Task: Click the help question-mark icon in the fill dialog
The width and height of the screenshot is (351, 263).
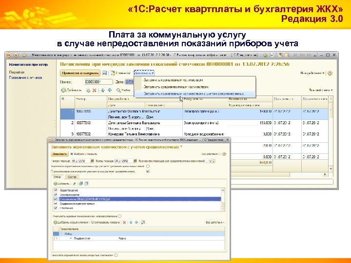Action: tap(224, 154)
